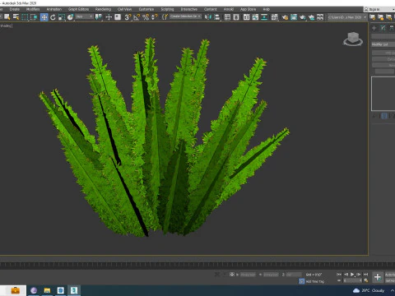Click the Mirror tool icon
The height and width of the screenshot is (296, 395).
[208, 17]
